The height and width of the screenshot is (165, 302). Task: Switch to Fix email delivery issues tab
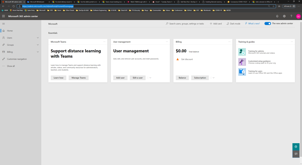(64, 2)
